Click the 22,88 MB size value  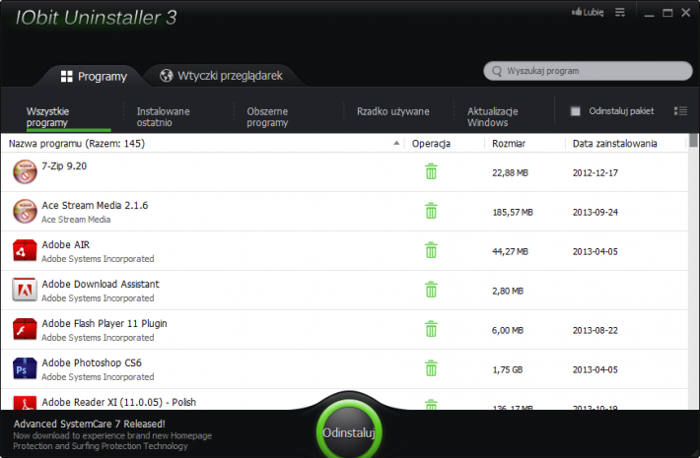tap(510, 173)
